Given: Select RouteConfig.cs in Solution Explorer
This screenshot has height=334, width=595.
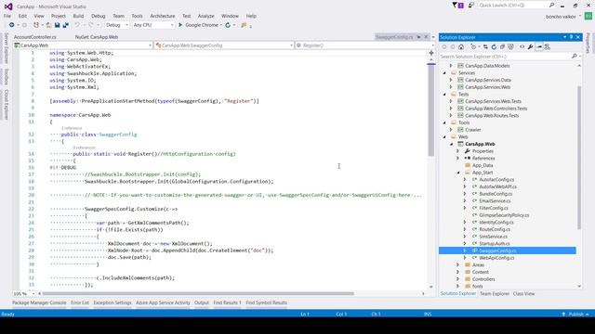Looking at the screenshot, I should (495, 229).
